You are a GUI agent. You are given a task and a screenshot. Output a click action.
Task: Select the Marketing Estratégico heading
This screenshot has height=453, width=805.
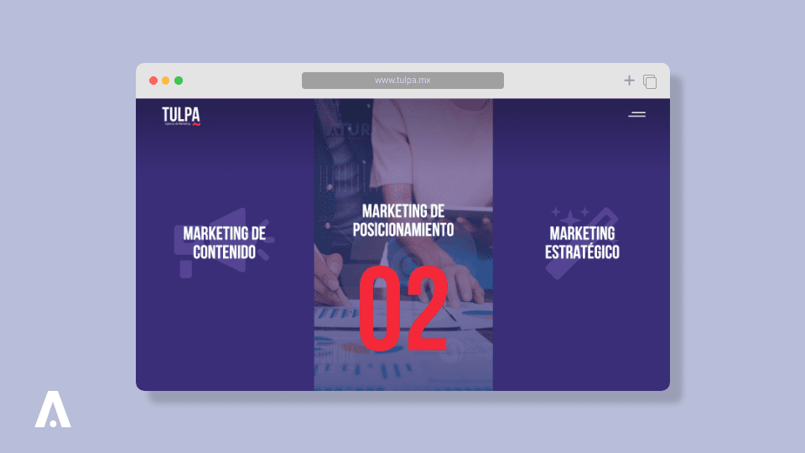[x=582, y=242]
